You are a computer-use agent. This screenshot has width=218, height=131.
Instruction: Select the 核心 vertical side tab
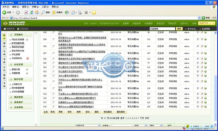[4, 37]
